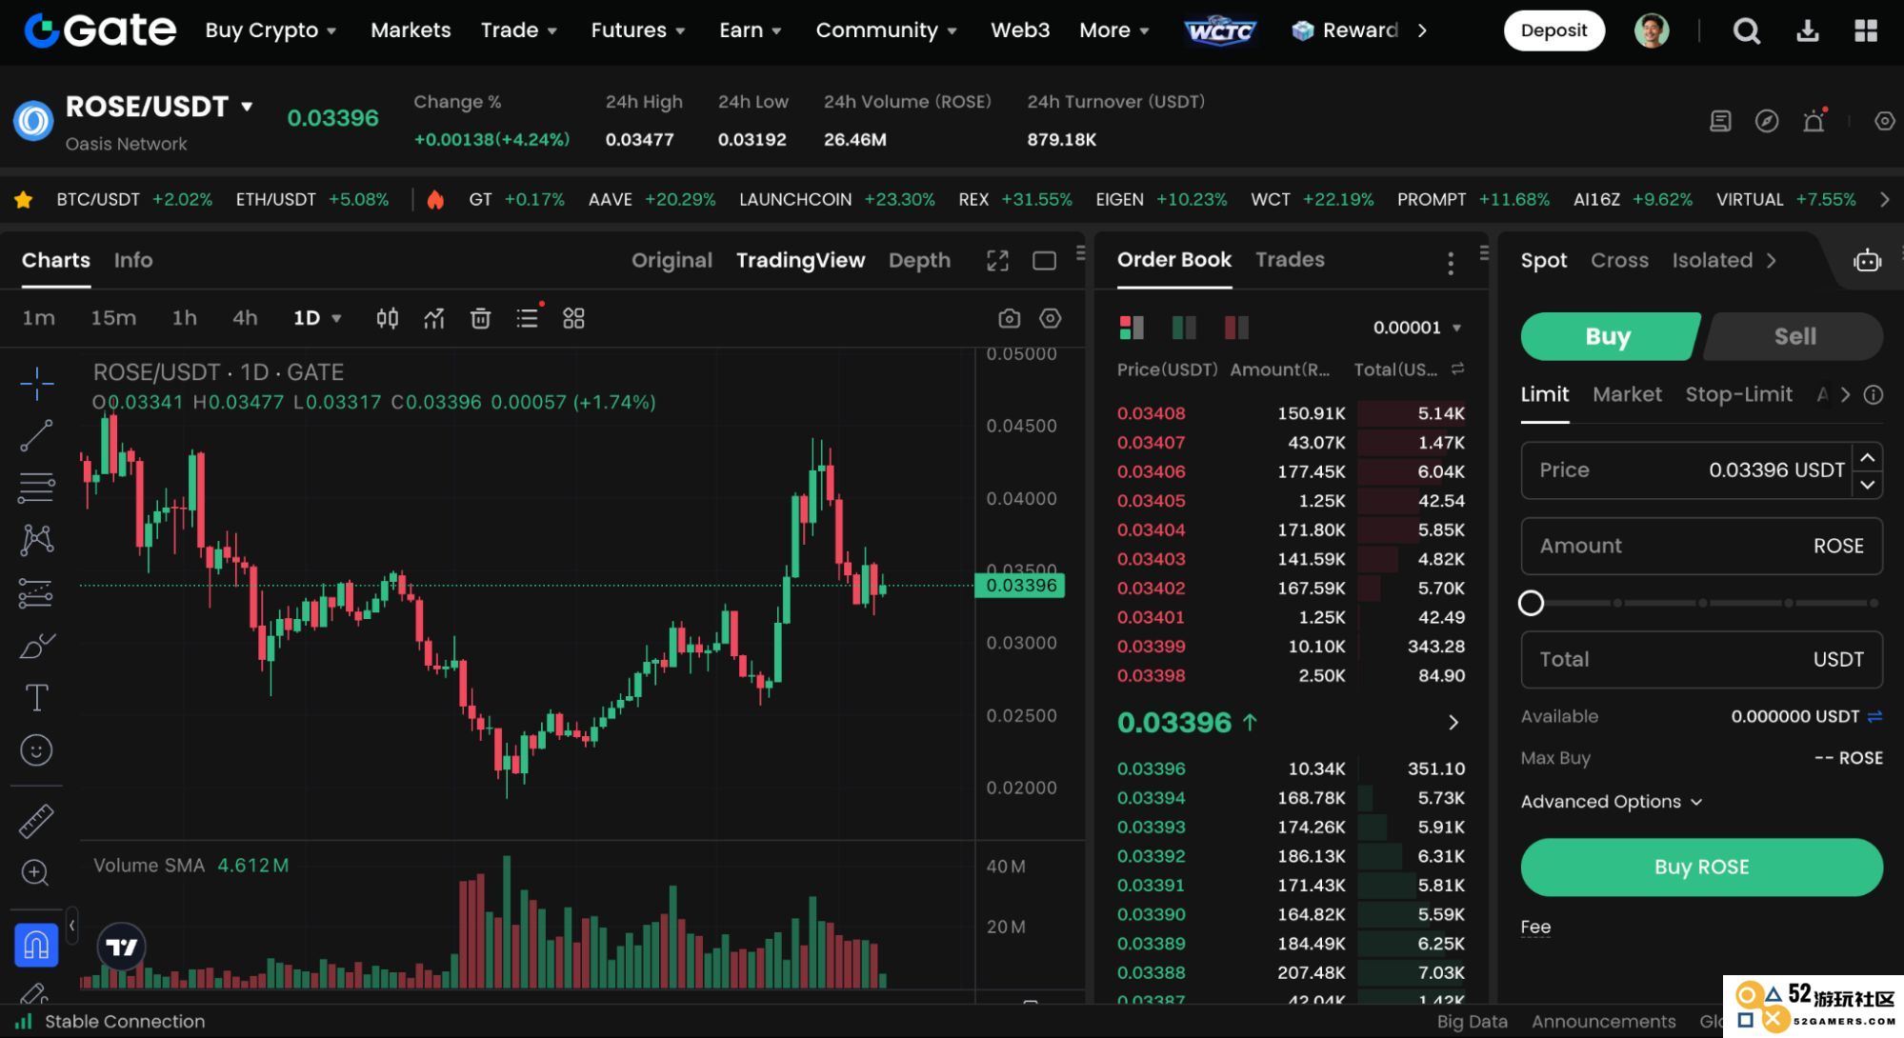Open the chart indicators icon
The image size is (1904, 1038).
[x=434, y=318]
